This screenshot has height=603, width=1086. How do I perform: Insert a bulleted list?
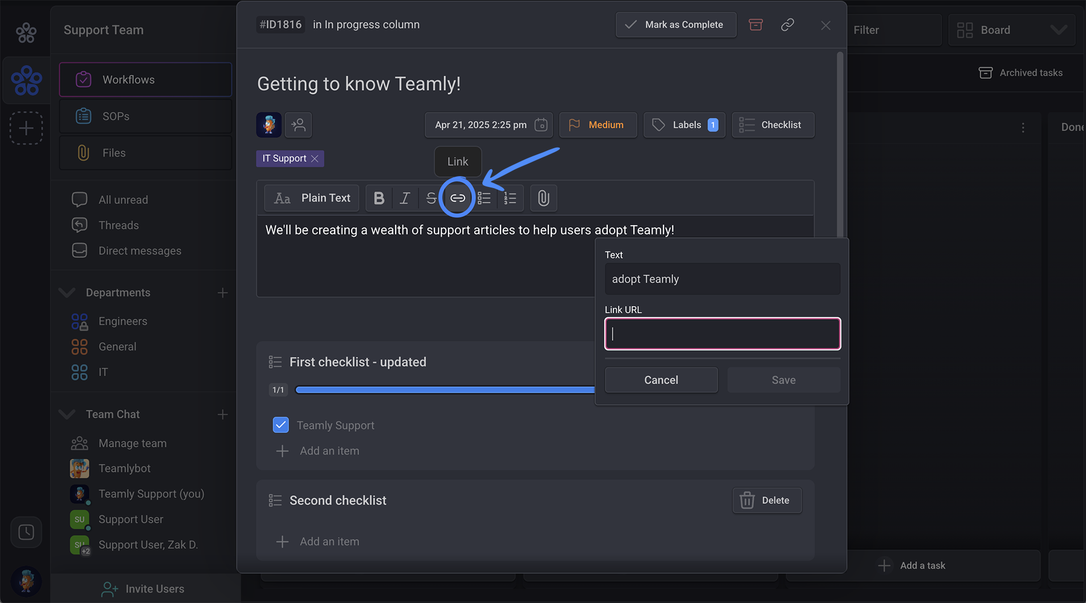pyautogui.click(x=484, y=198)
